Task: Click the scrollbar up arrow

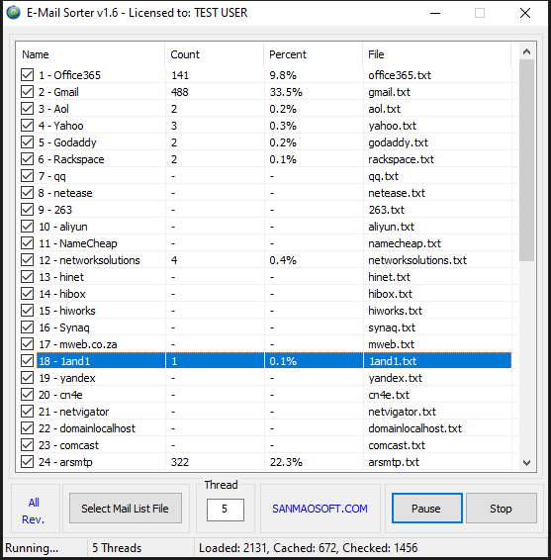Action: (526, 51)
